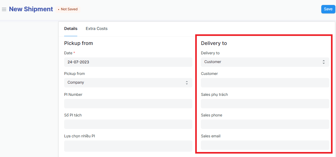The width and height of the screenshot is (336, 157).
Task: Click the Date input field
Action: (x=128, y=62)
